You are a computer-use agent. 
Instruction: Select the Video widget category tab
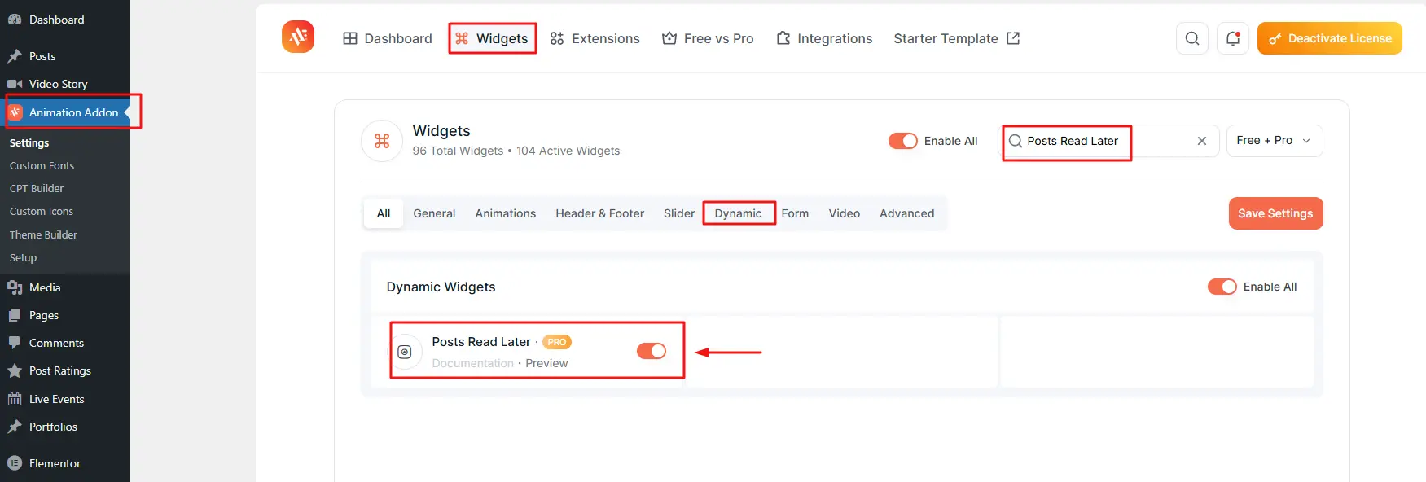point(845,213)
